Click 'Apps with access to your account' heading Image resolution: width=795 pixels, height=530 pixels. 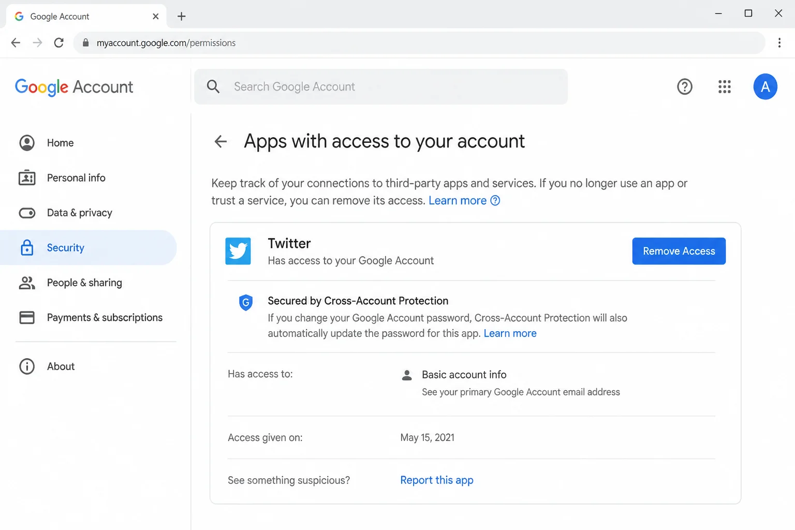(384, 141)
